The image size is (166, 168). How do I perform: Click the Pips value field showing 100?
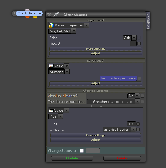(x=131, y=124)
